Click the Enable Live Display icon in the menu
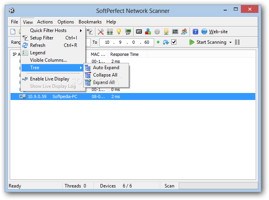Viewport: 269px width, 200px height. [x=25, y=79]
